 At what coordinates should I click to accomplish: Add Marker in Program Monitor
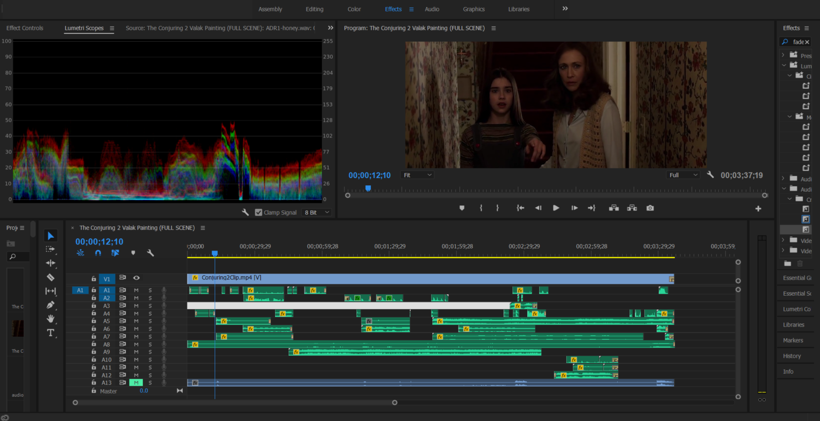coord(462,208)
